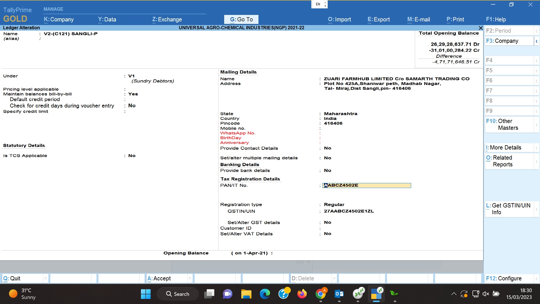
Task: Toggle the Provide bank details value
Action: point(328,171)
